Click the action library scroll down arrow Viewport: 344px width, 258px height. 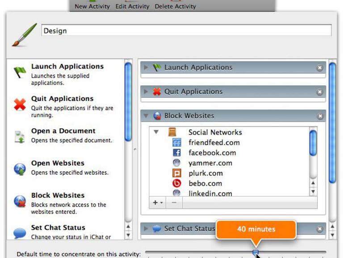(x=128, y=235)
